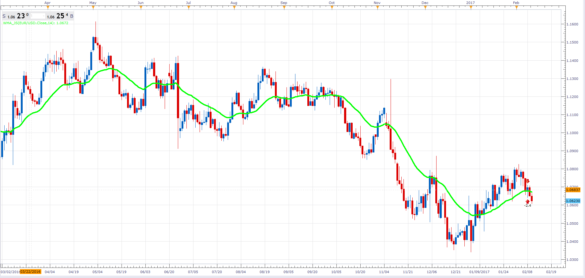
Task: Click the orange 1.06837 price label
Action: pos(573,190)
